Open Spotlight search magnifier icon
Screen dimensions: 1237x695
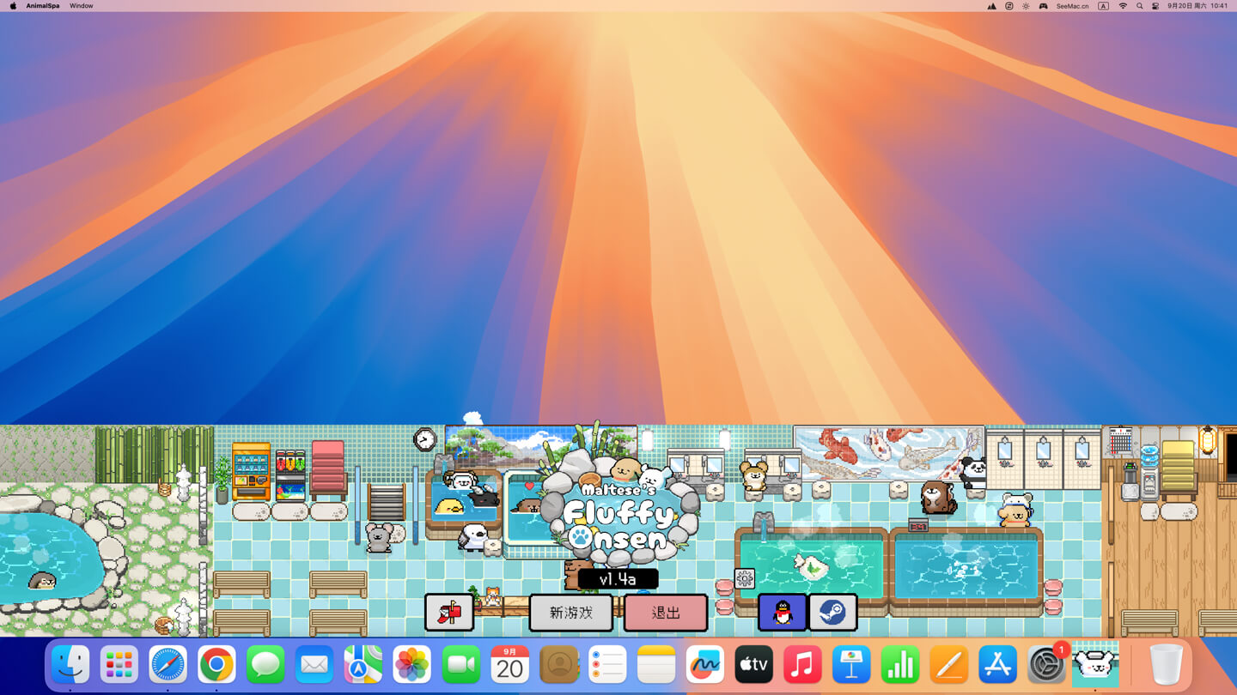coord(1140,6)
